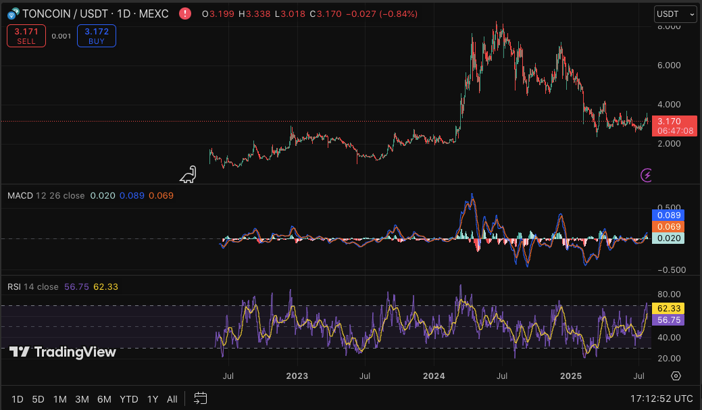
Task: Open the MACD 12 26 close indicator legend
Action: point(46,196)
